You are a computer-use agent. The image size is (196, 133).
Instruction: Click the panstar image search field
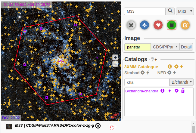[x=137, y=47]
